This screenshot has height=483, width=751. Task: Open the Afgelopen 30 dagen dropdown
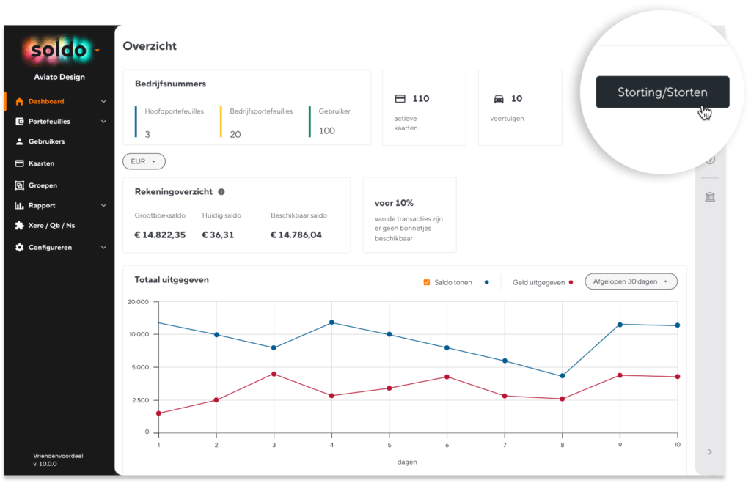(x=631, y=281)
